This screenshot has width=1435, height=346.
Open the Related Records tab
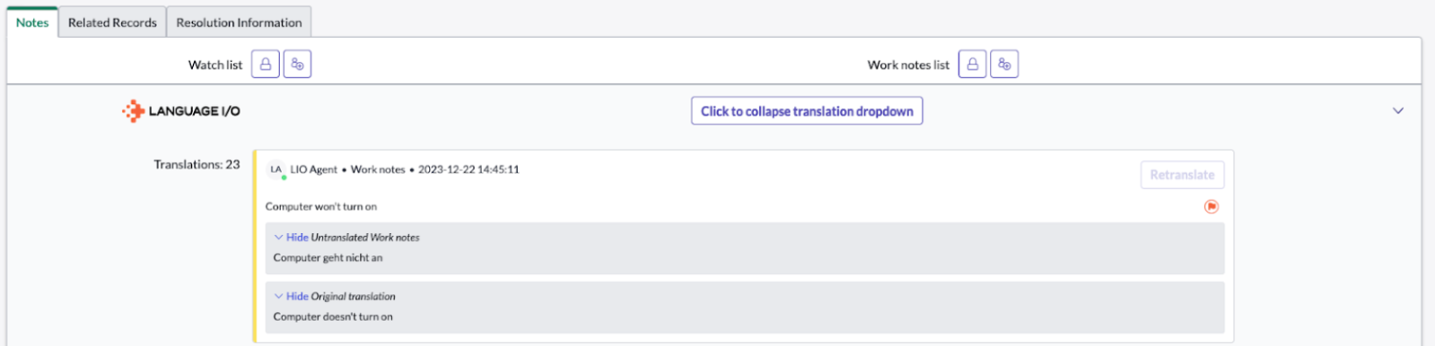[112, 22]
